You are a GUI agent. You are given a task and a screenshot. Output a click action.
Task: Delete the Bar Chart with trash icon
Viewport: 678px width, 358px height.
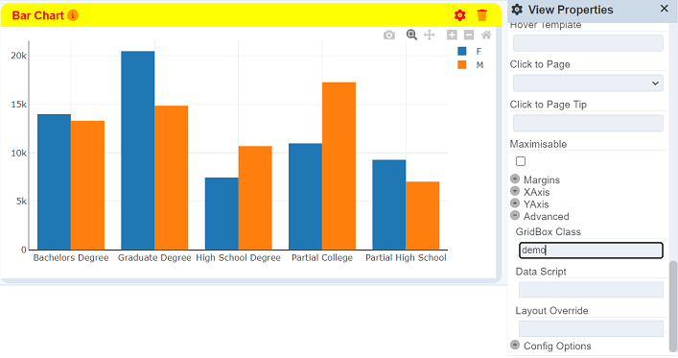coord(481,15)
